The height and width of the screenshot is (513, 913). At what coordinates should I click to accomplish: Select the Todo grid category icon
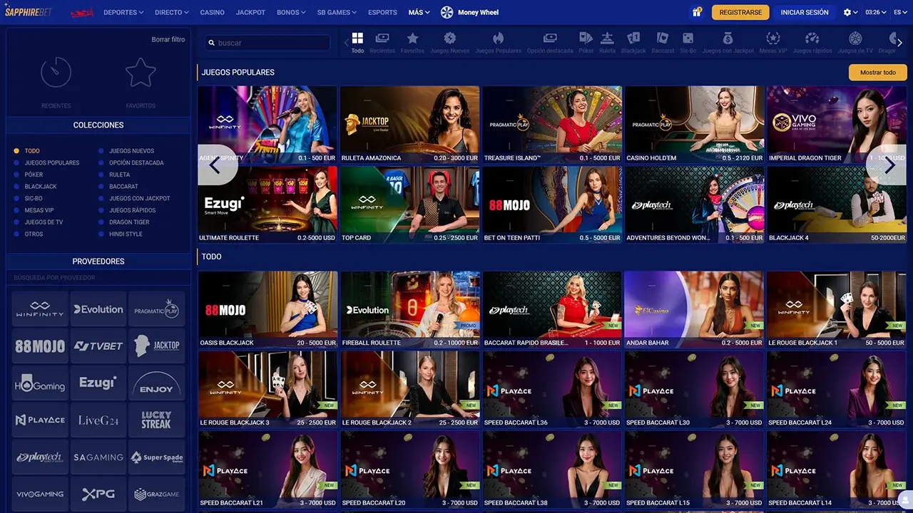[x=357, y=38]
